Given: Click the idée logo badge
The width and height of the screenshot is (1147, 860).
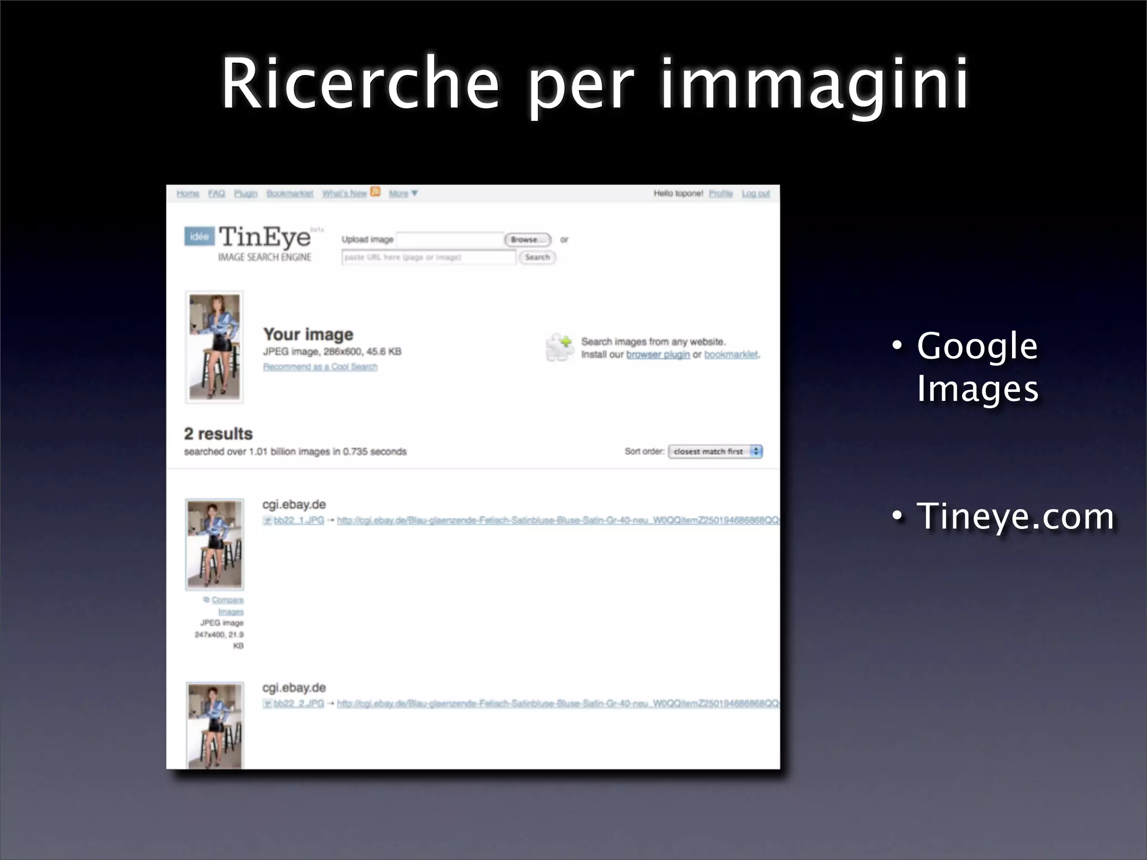Looking at the screenshot, I should (199, 237).
